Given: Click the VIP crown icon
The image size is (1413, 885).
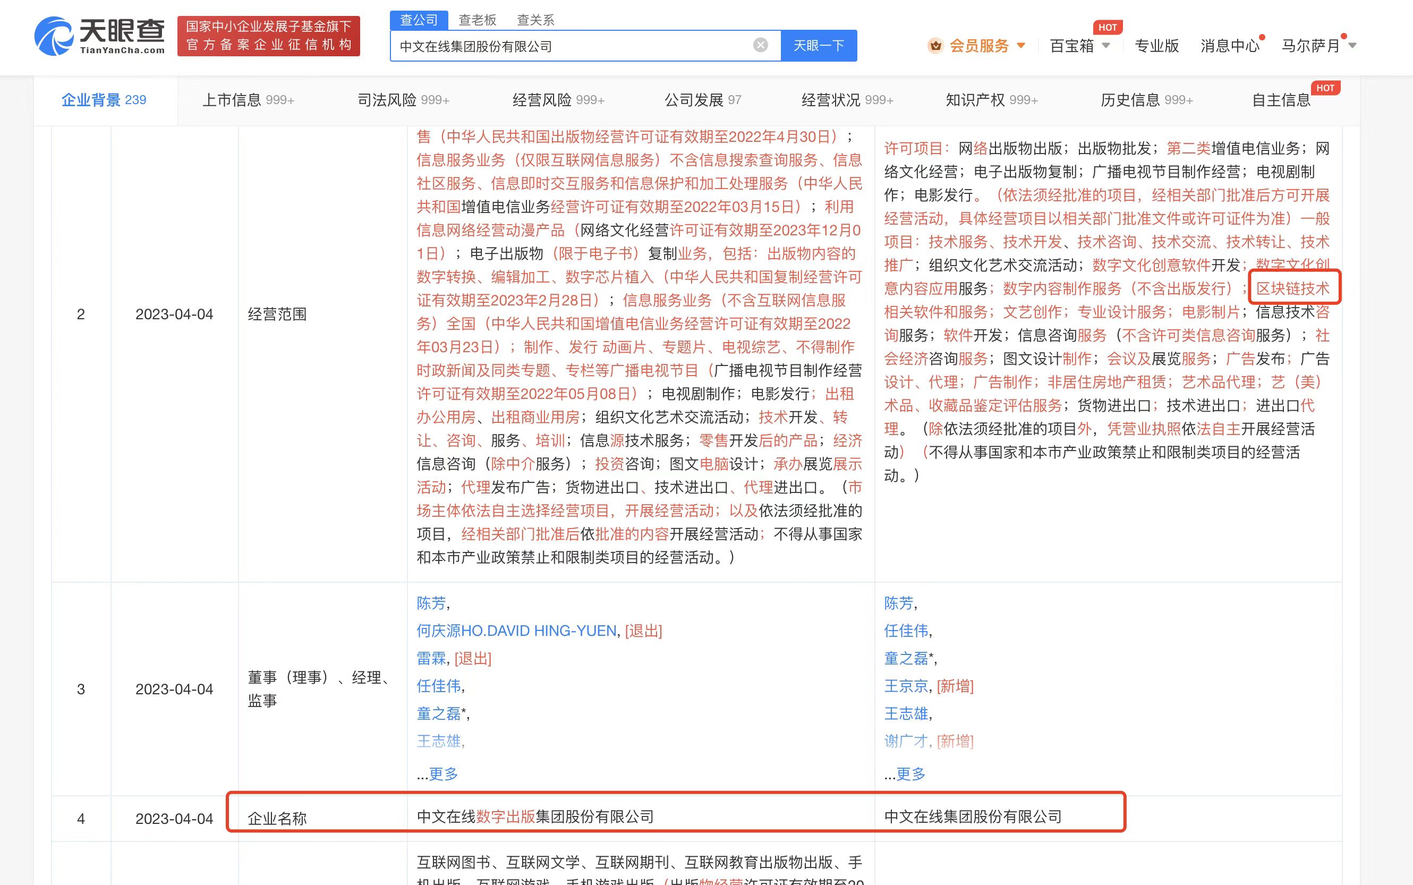Looking at the screenshot, I should click(x=935, y=45).
